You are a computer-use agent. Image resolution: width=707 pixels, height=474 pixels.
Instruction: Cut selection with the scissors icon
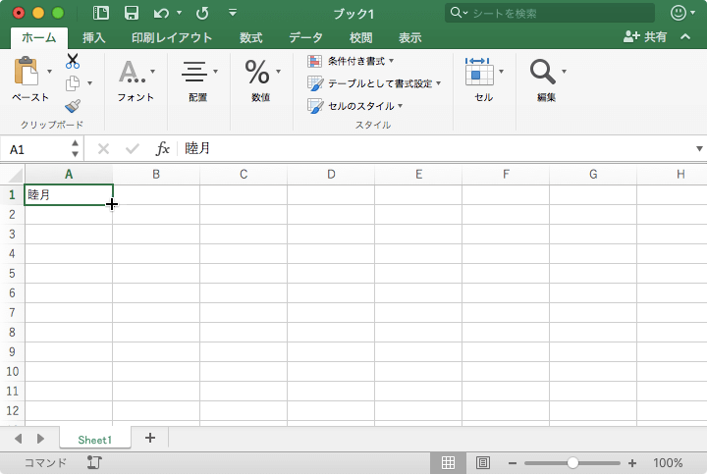click(73, 61)
